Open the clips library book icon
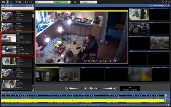The height and width of the screenshot is (107, 171). point(3,5)
